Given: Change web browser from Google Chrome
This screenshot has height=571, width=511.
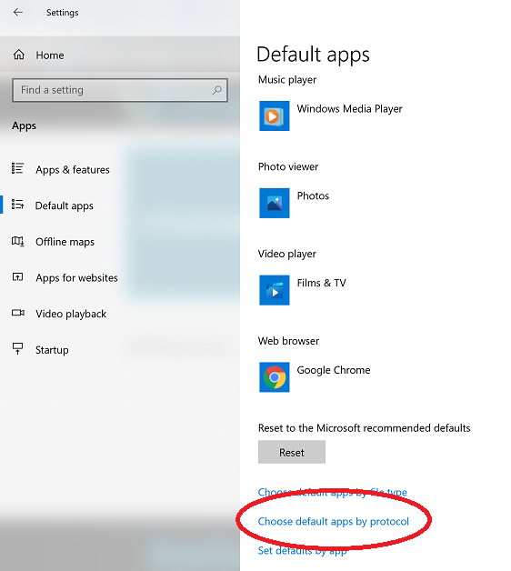Looking at the screenshot, I should pos(334,370).
